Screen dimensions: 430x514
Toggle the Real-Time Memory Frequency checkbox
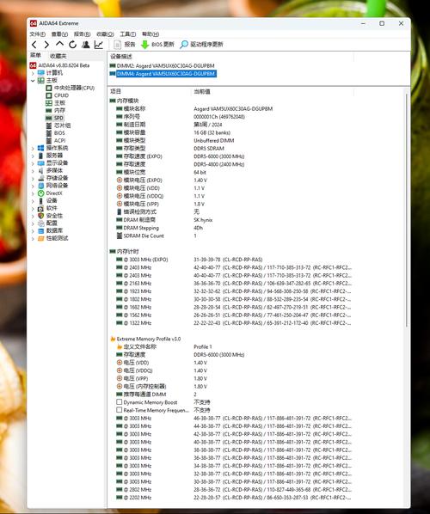[x=119, y=410]
